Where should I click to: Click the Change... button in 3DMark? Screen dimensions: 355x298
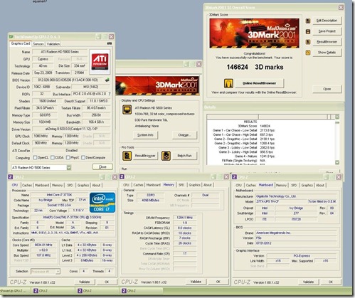click(x=184, y=135)
